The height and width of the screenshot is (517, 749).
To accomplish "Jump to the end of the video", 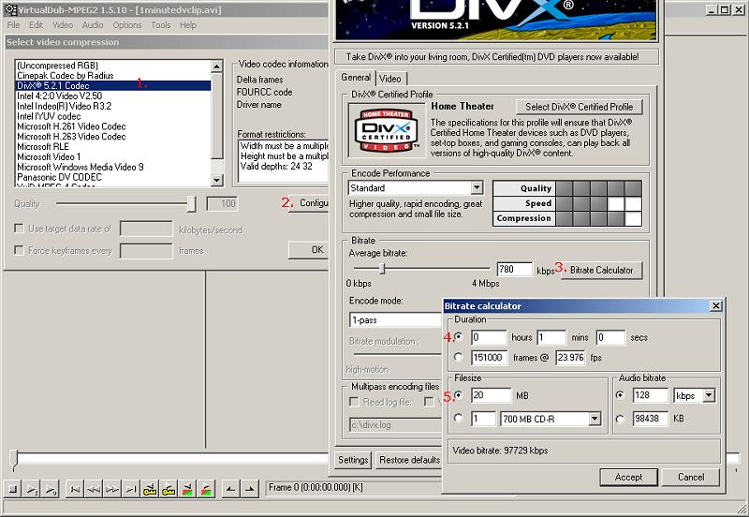I will click(x=131, y=489).
